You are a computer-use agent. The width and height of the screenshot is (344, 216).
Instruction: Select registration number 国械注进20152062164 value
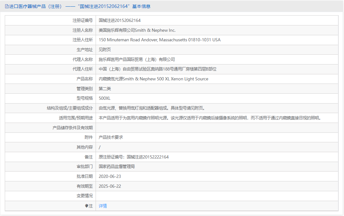(119, 20)
